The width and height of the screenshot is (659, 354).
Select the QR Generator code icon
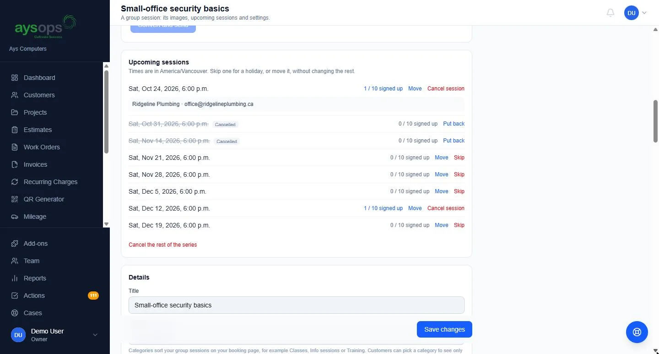tap(15, 199)
